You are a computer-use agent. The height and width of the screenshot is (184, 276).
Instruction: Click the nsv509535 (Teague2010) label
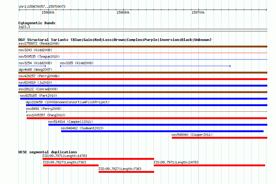coord(39,56)
